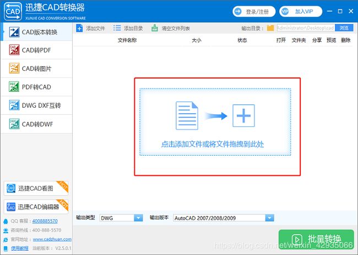
Task: Click the 输出类型 dropdown arrow
Action: pos(138,218)
